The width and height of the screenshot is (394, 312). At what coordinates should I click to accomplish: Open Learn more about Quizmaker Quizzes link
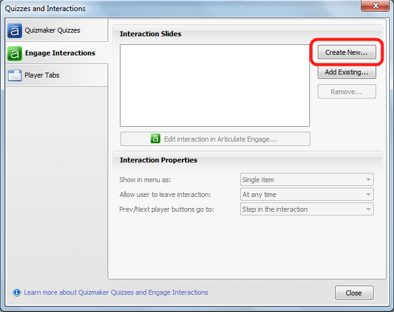coord(116,292)
